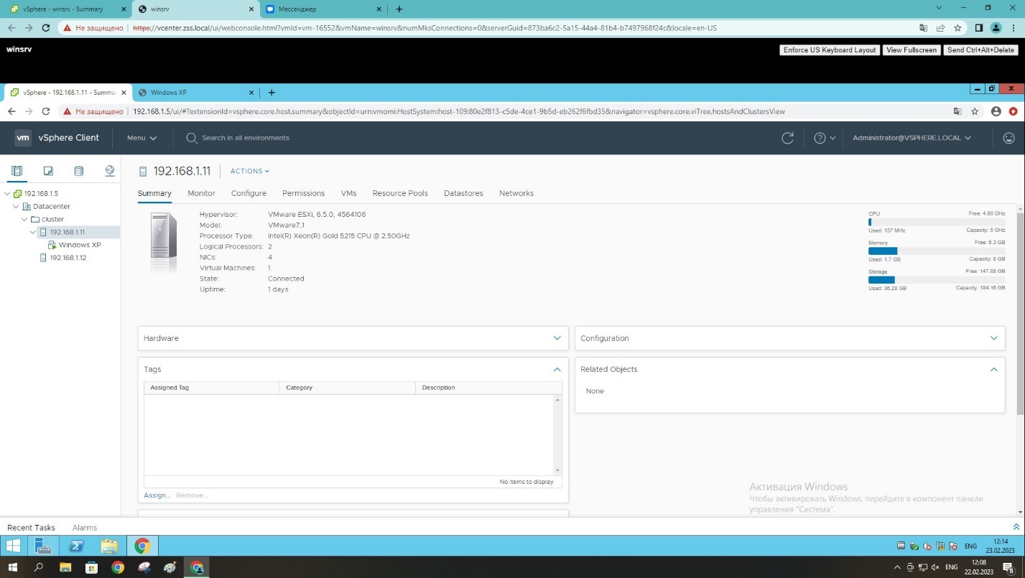Switch to the VMs tab

click(x=349, y=193)
